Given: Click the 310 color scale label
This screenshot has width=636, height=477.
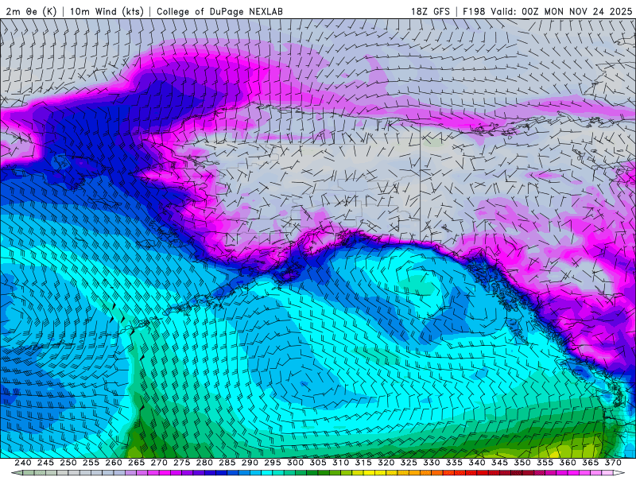Looking at the screenshot, I should pyautogui.click(x=341, y=463).
